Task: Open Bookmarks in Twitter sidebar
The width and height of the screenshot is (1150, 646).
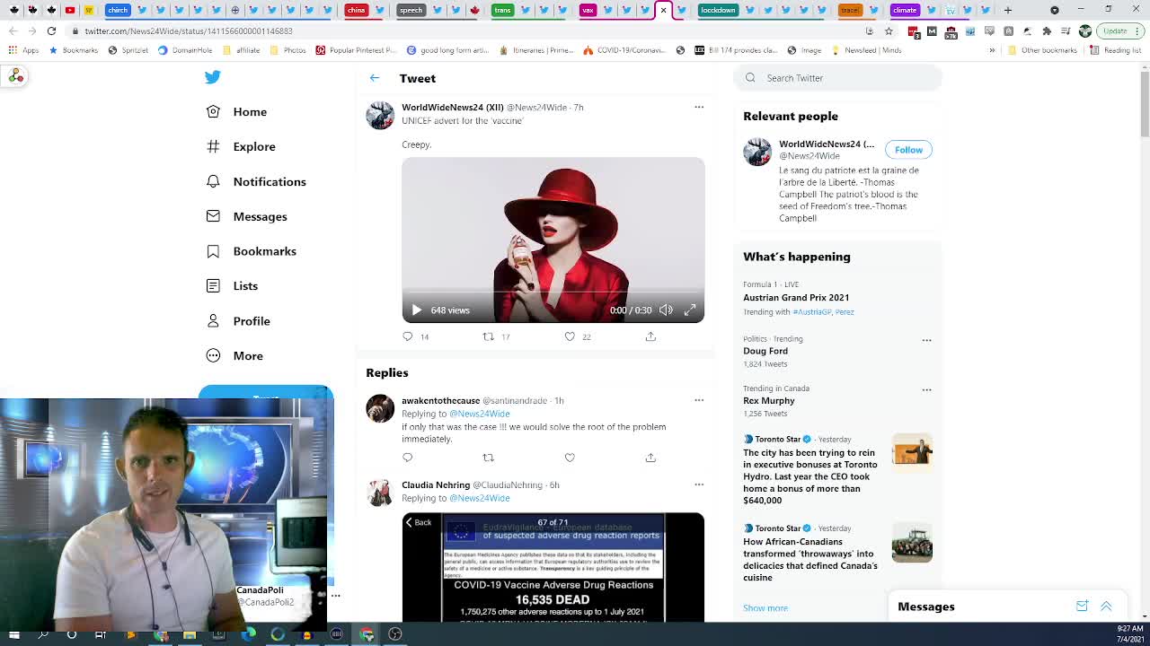Action: (252, 251)
